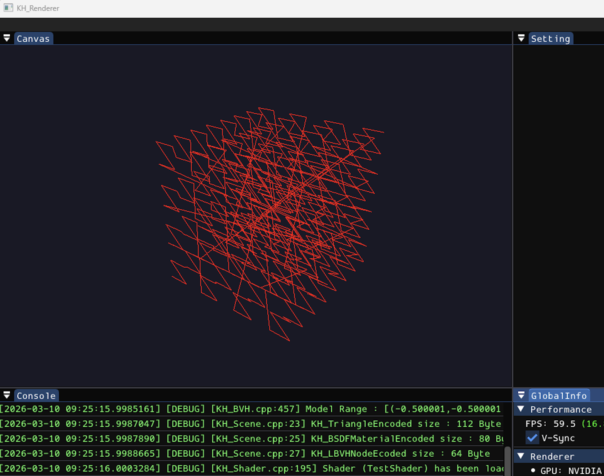This screenshot has width=604, height=476.
Task: Select the GlobalInfo tab
Action: click(x=559, y=396)
